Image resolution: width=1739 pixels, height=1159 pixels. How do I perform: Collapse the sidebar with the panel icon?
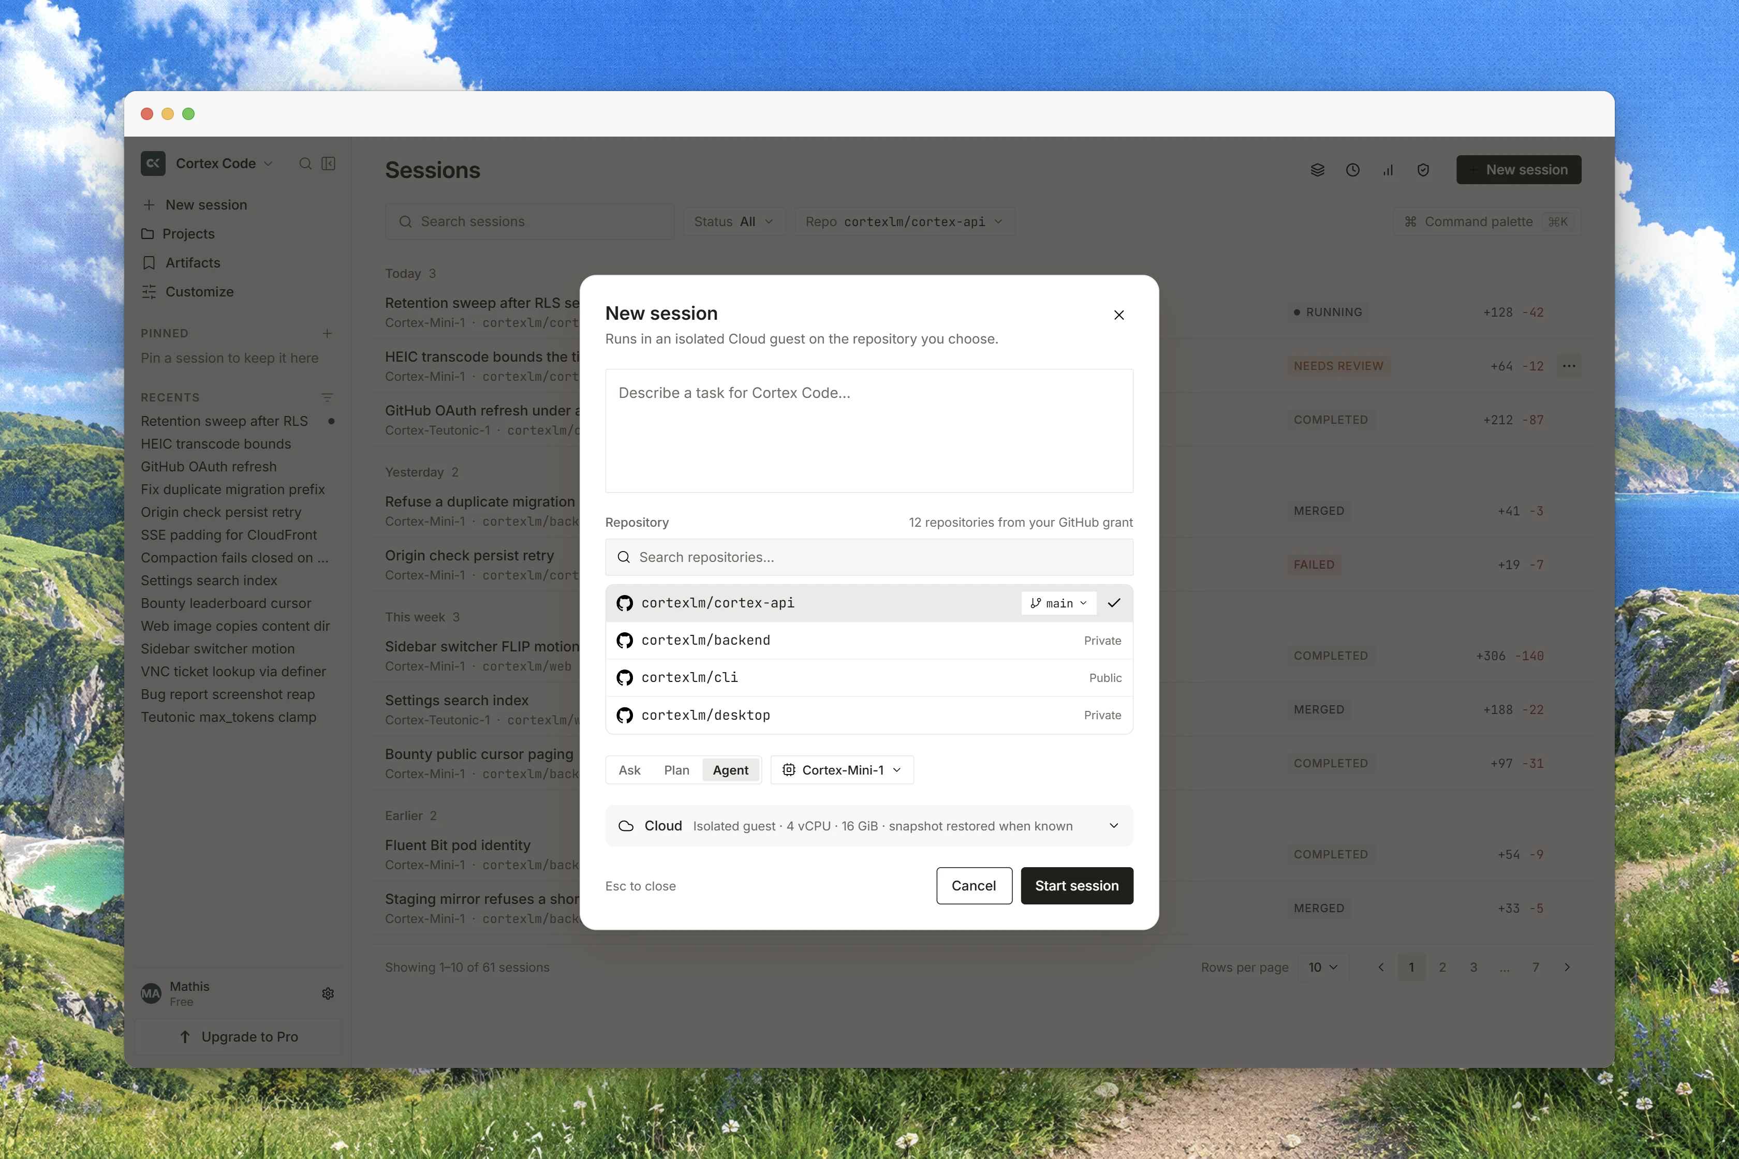click(x=329, y=164)
